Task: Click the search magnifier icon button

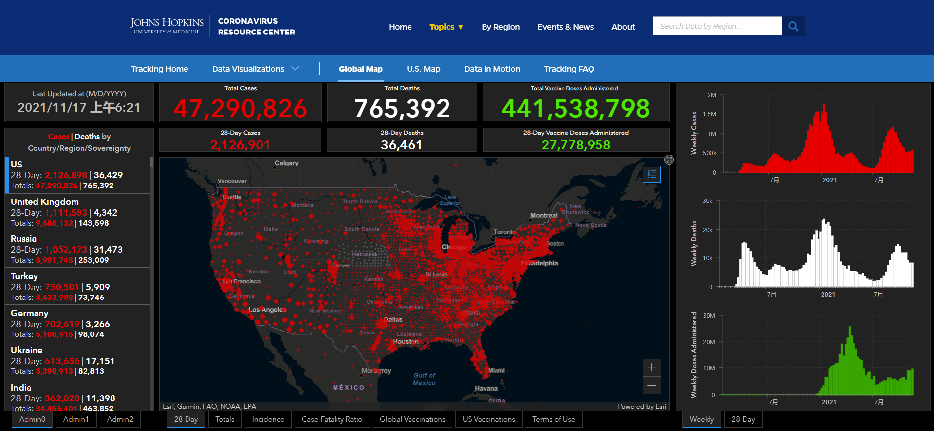Action: [x=793, y=26]
